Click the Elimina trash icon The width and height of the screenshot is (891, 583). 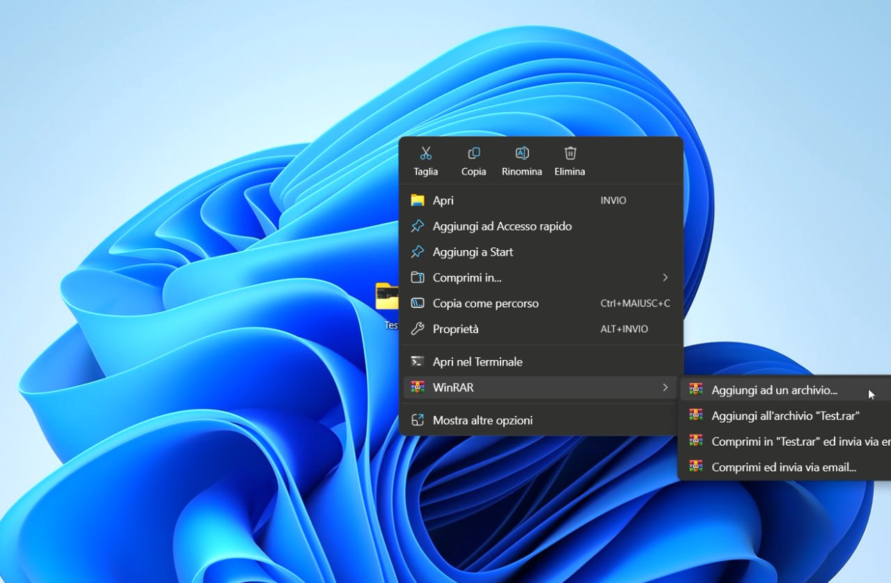[569, 153]
